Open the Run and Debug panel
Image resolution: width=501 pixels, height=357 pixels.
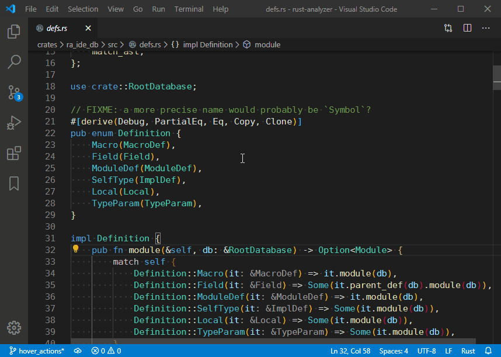13,123
